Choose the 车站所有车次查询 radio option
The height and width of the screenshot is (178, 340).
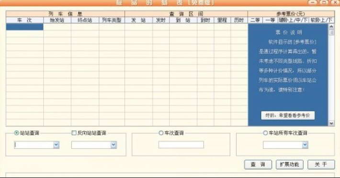(x=265, y=133)
